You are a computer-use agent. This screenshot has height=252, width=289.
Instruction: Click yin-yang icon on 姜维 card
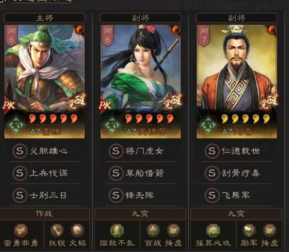pos(80,30)
